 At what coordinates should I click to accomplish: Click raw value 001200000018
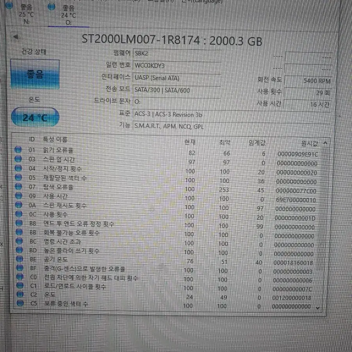pyautogui.click(x=292, y=298)
